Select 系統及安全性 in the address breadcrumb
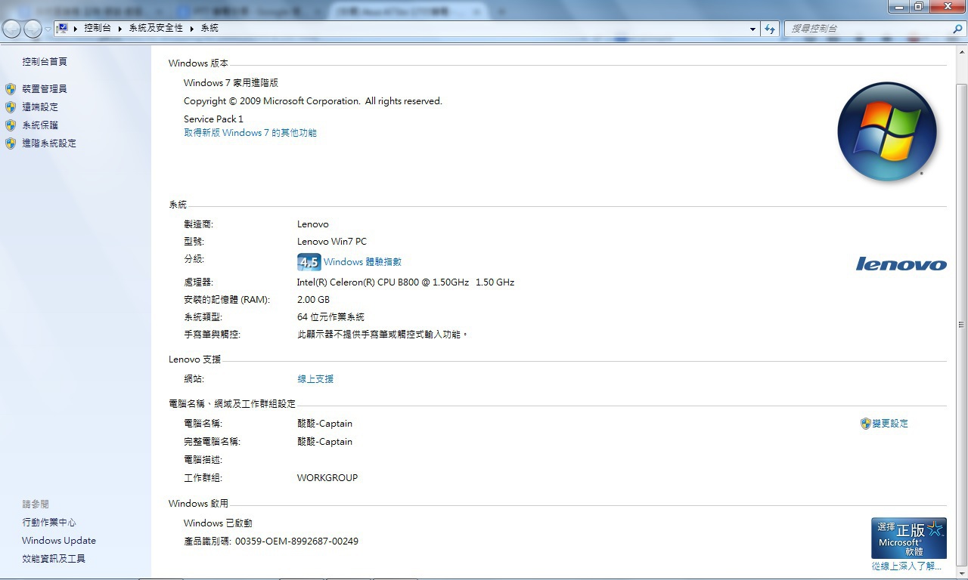Screen dimensions: 968x580 pos(156,28)
